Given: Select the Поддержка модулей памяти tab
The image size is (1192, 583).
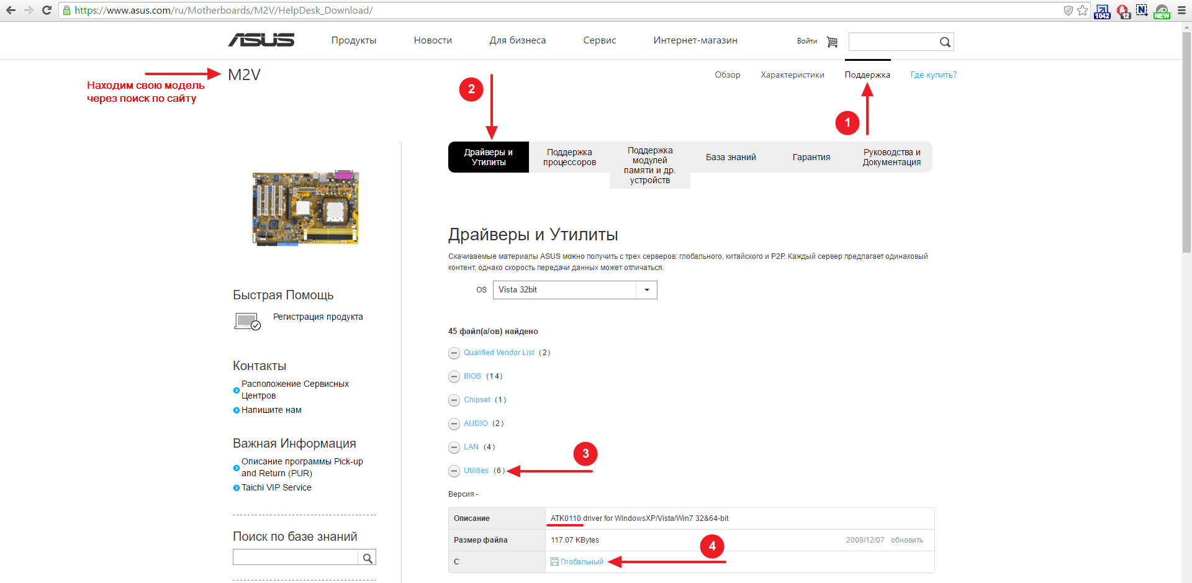Looking at the screenshot, I should (650, 165).
